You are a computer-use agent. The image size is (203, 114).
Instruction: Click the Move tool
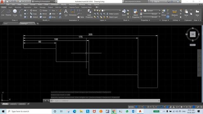coord(33,10)
